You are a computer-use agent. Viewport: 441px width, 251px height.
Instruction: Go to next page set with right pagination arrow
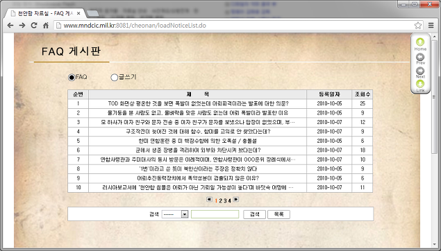(236, 199)
